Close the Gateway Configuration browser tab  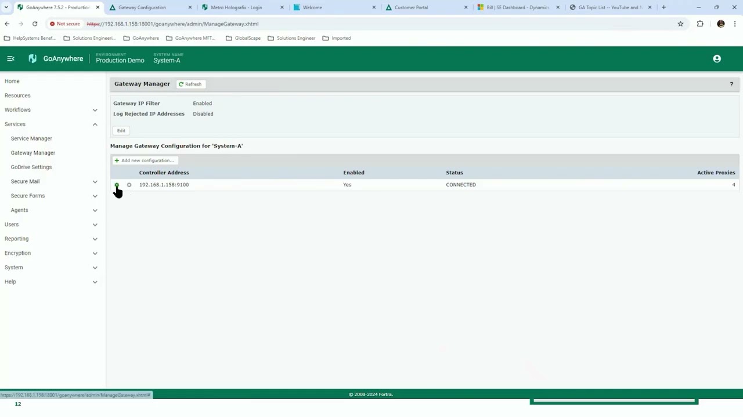click(190, 8)
